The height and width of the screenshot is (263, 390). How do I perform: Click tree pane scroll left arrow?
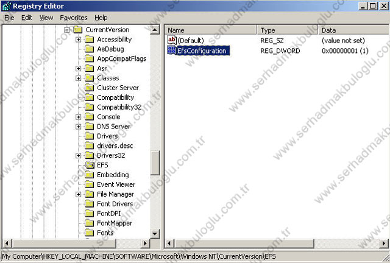[x=7, y=244]
